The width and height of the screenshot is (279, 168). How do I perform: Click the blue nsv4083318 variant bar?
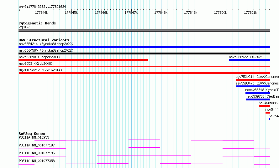tap(258, 93)
